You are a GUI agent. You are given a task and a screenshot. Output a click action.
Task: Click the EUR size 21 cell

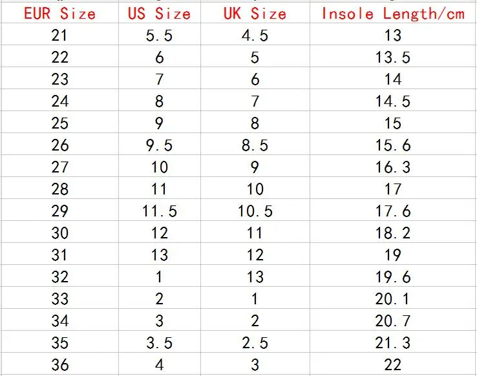coord(60,34)
